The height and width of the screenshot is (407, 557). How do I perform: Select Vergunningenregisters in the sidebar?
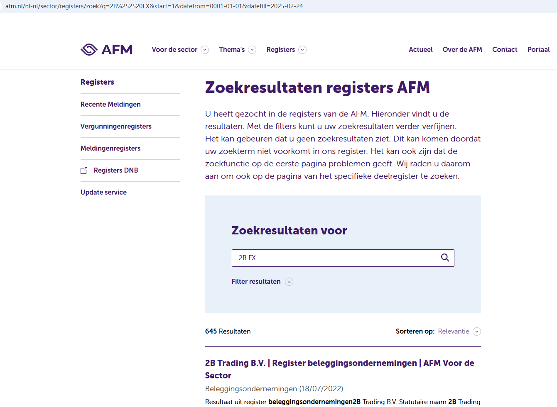(116, 126)
